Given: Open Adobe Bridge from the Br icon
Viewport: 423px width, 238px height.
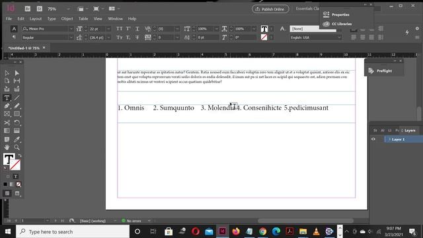Looking at the screenshot, I should pos(28,9).
